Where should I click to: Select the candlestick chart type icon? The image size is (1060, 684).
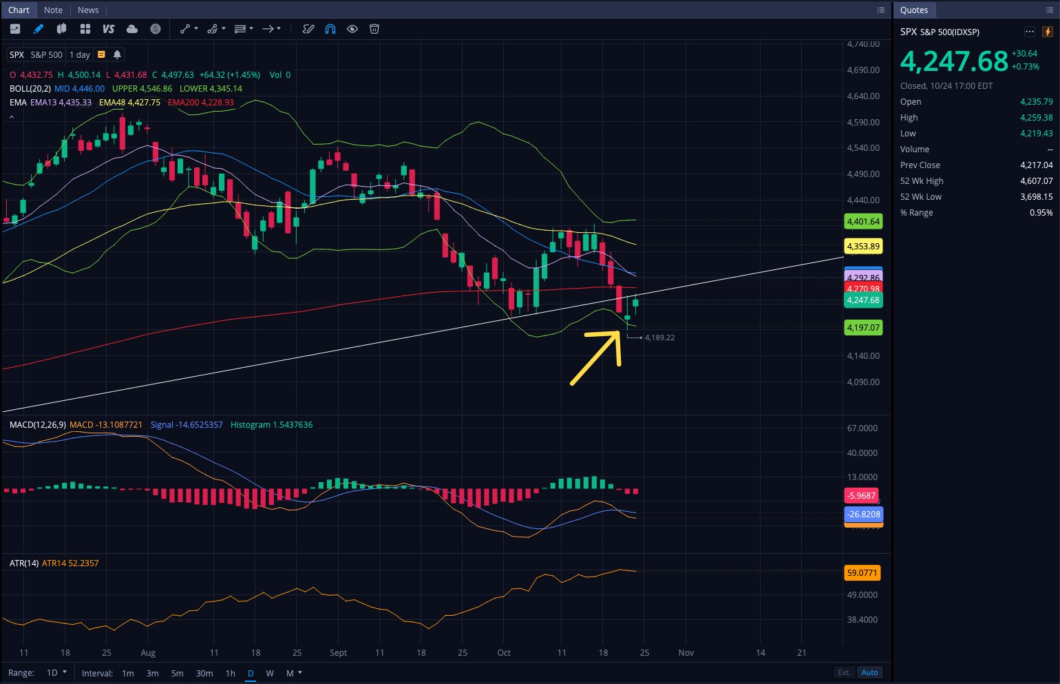pos(62,29)
